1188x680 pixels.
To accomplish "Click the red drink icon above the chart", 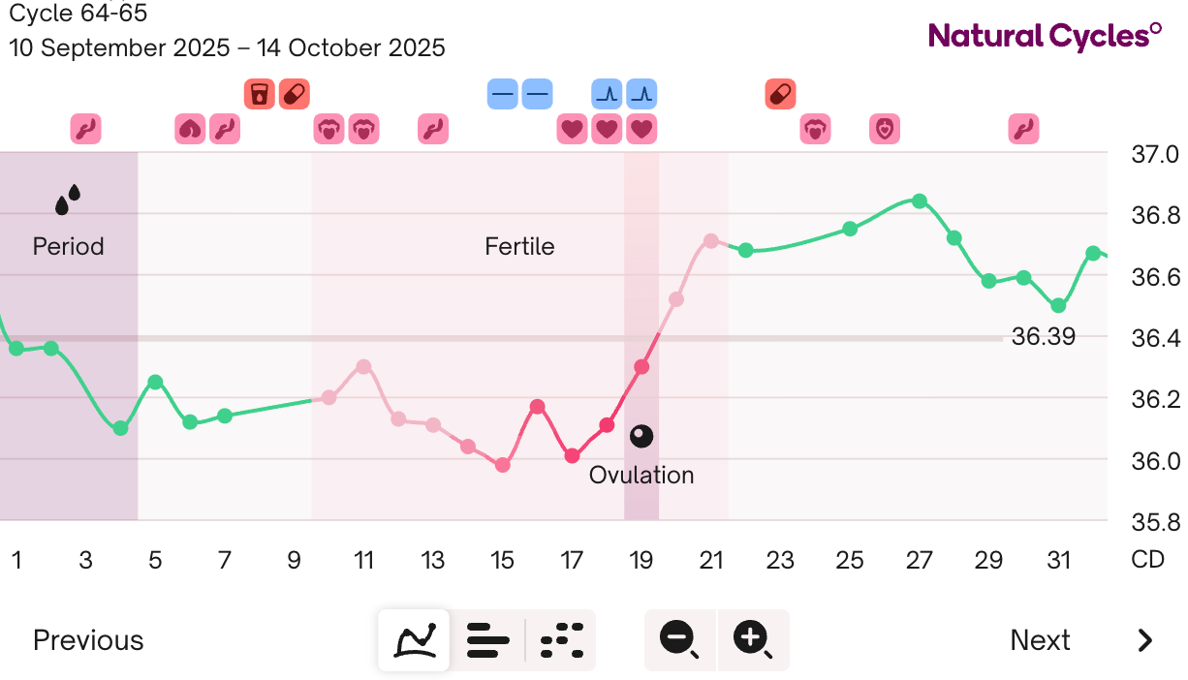I will click(x=259, y=94).
